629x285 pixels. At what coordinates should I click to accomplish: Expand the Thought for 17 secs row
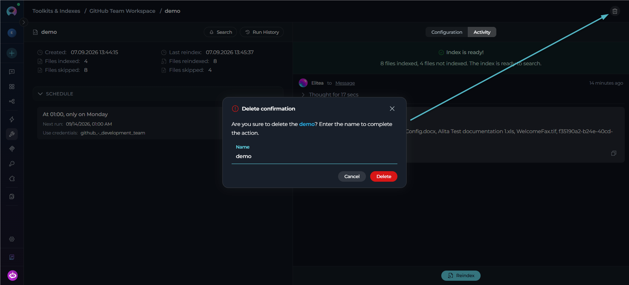pos(330,94)
